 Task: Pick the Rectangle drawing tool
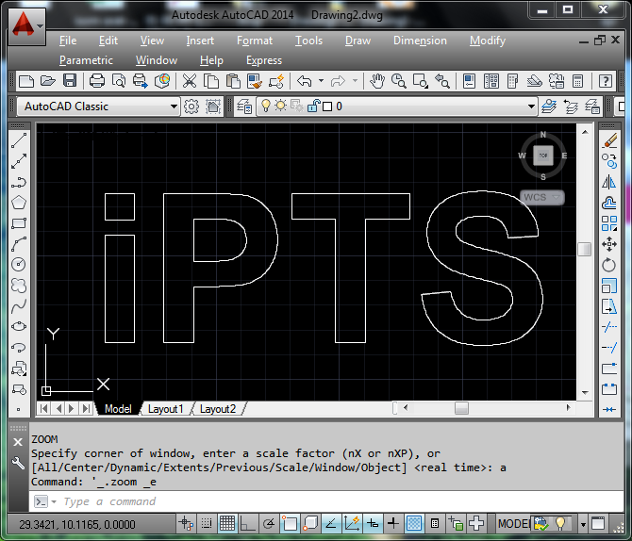click(x=19, y=223)
